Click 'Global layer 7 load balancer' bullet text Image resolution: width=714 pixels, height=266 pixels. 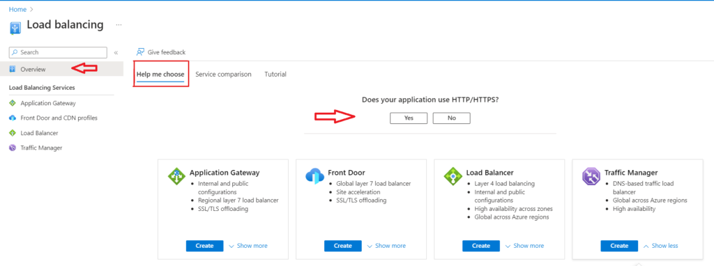(374, 184)
